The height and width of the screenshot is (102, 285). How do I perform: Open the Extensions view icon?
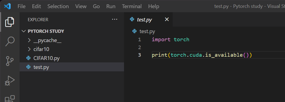10,99
